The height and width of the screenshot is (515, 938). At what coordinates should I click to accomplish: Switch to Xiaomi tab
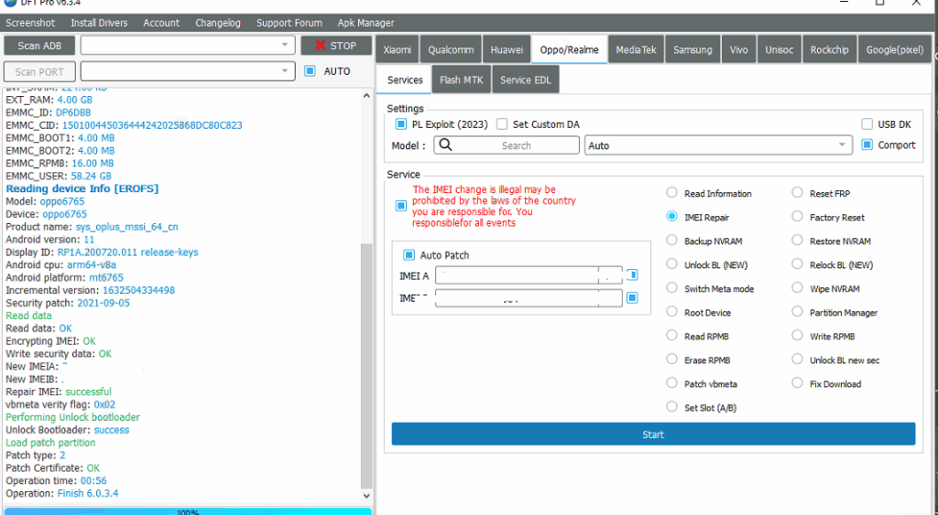pyautogui.click(x=398, y=49)
